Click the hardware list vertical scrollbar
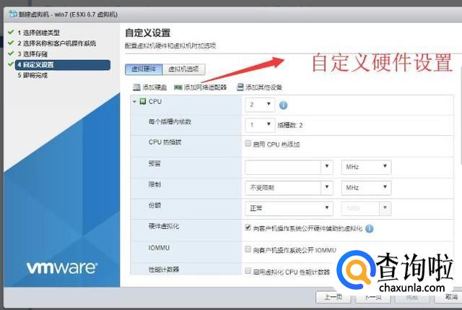The height and width of the screenshot is (310, 462). tap(461, 115)
